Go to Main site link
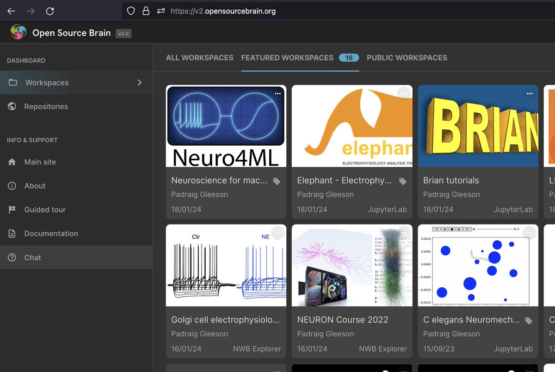The image size is (555, 372). coord(76,162)
